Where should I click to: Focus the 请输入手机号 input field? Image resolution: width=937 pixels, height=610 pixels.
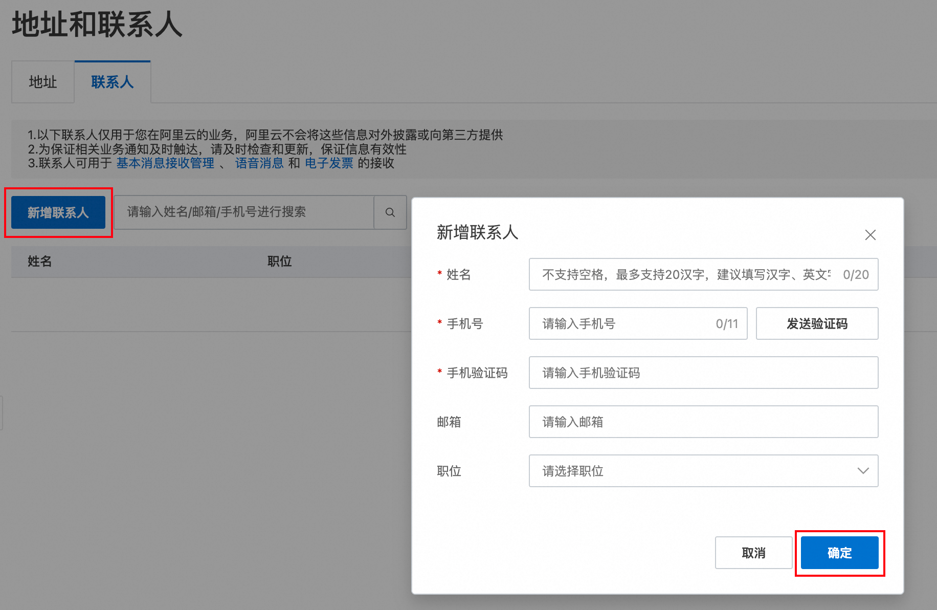pos(638,323)
